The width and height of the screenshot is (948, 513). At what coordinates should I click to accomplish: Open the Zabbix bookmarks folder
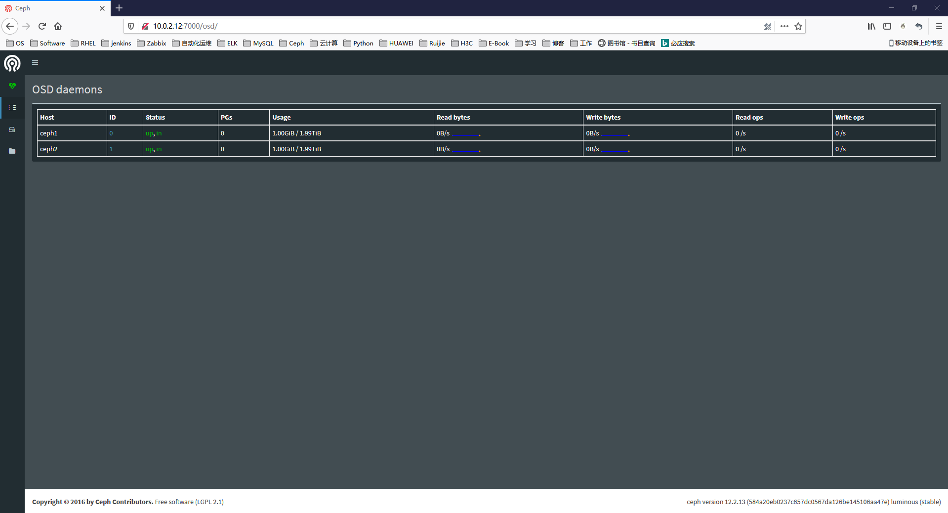152,43
